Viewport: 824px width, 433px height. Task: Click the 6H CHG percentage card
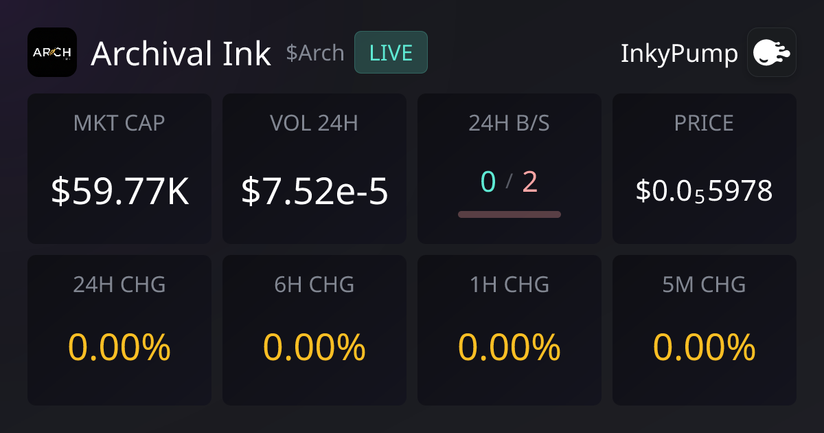tap(314, 330)
